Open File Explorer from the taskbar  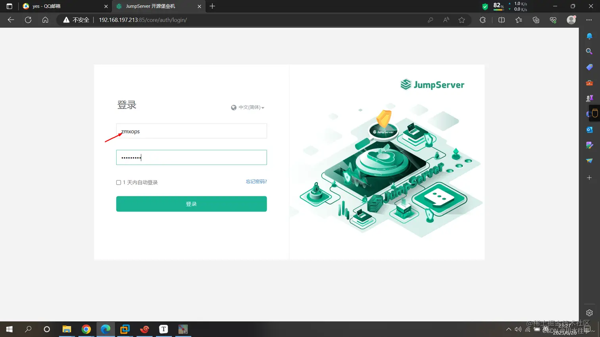point(67,329)
